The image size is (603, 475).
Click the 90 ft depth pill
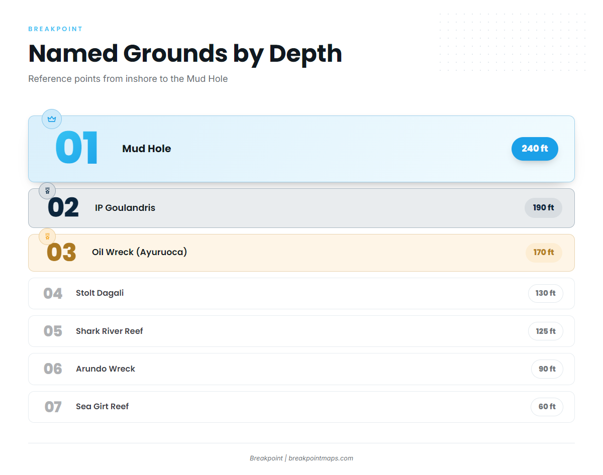[547, 369]
